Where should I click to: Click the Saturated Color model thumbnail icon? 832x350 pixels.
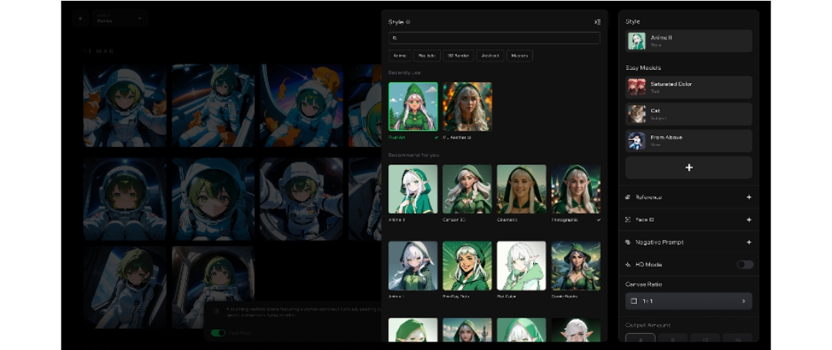point(636,87)
